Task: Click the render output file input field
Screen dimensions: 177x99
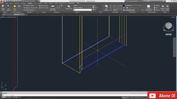Action: click(82, 10)
